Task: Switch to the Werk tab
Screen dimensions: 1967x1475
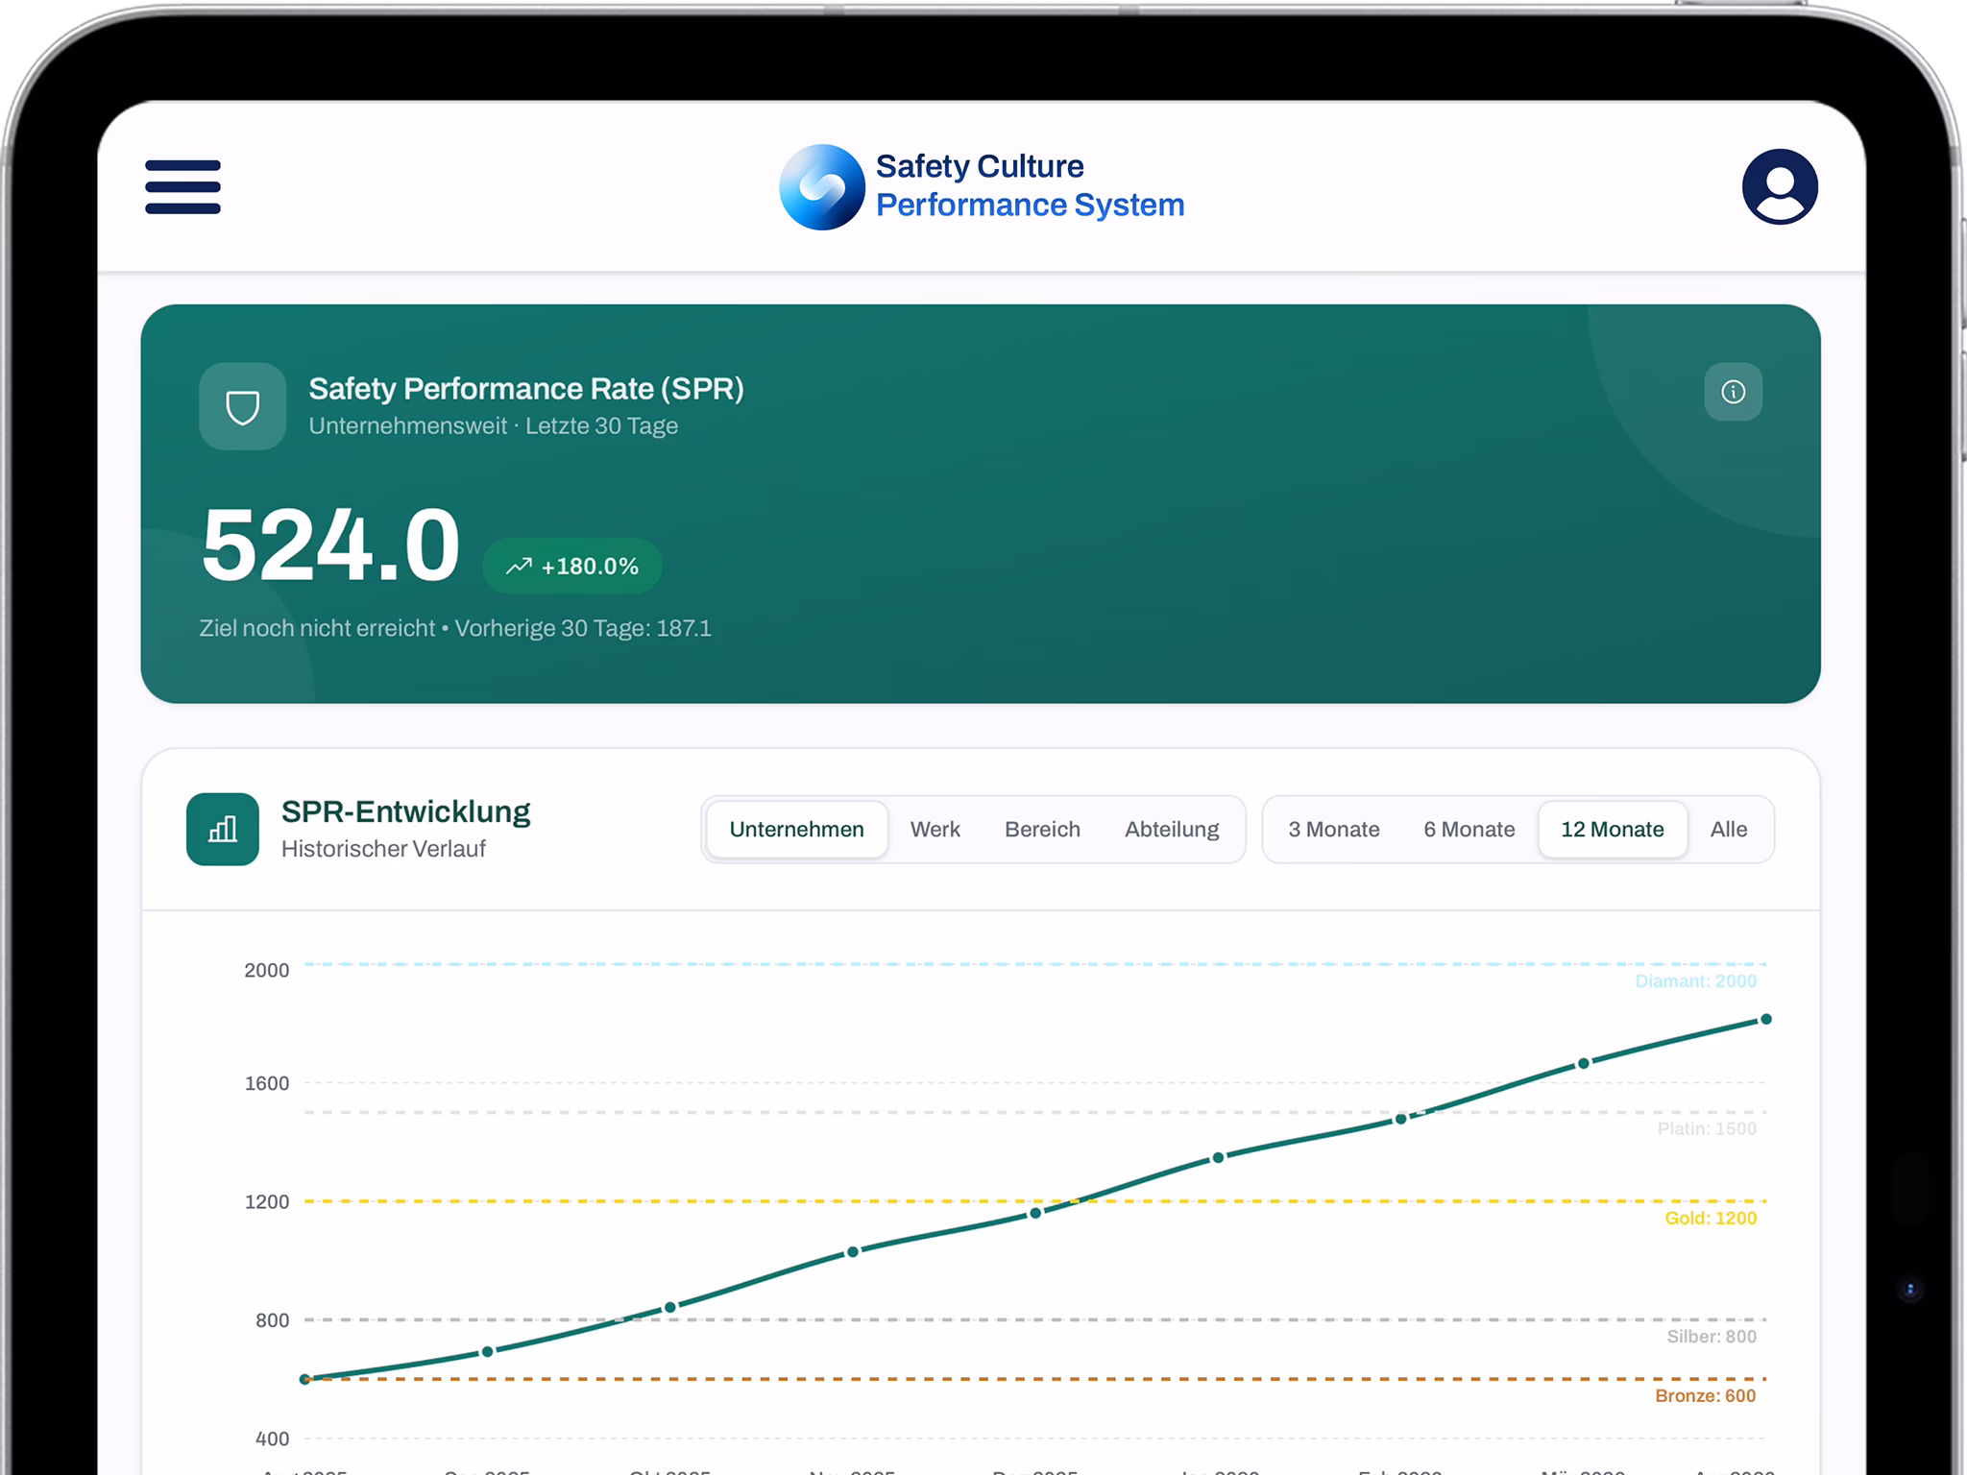Action: (x=935, y=830)
